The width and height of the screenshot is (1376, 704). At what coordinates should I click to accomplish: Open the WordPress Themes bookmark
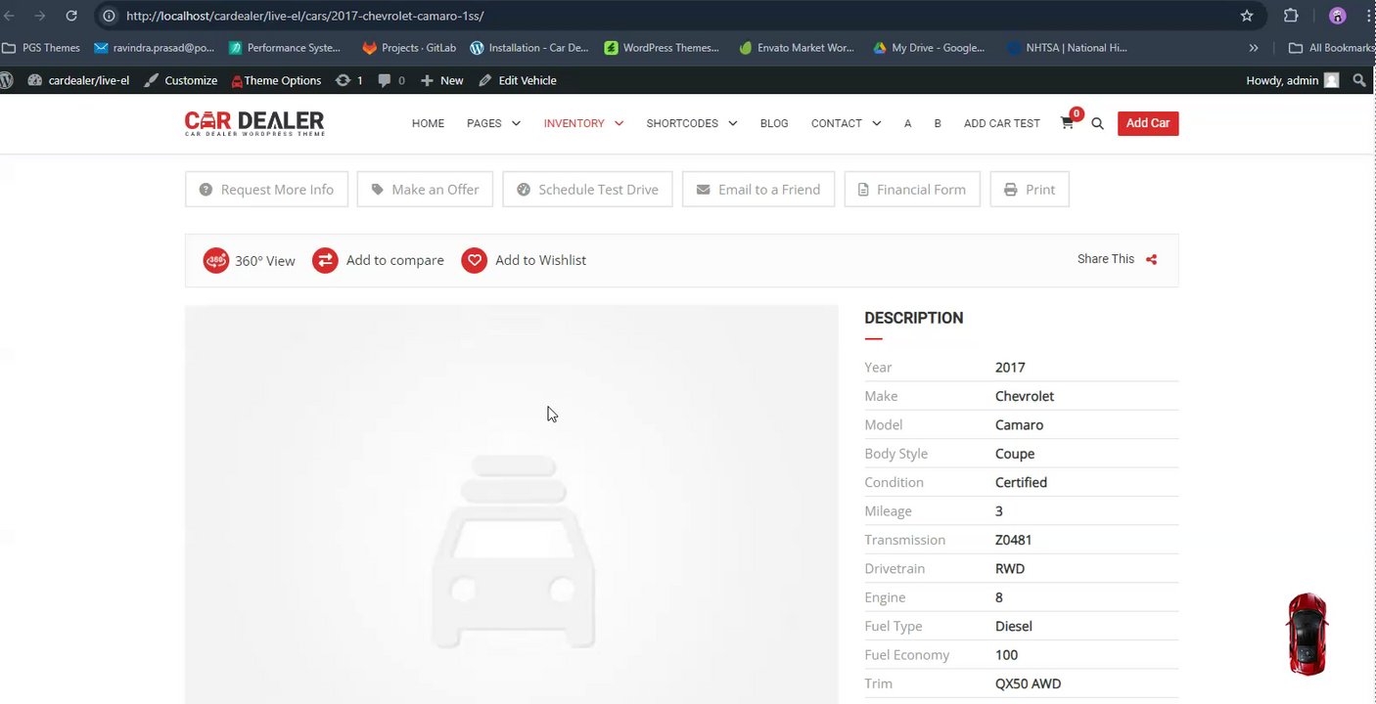[662, 47]
